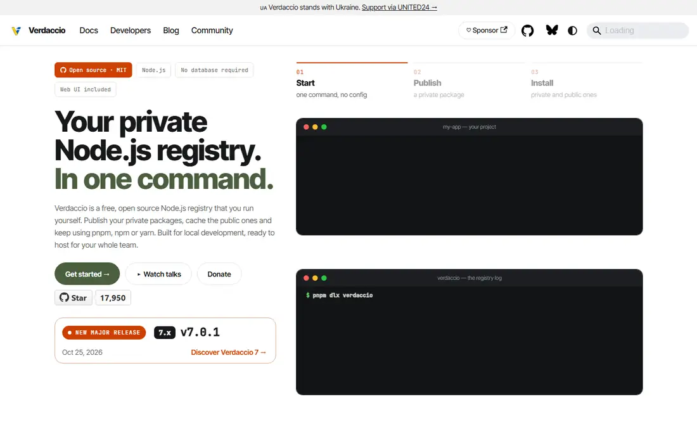Open the Bluesky butterfly icon link
697x436 pixels.
coord(552,30)
